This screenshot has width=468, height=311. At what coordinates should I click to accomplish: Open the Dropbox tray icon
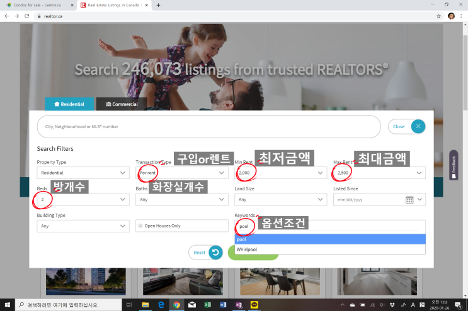(392, 305)
